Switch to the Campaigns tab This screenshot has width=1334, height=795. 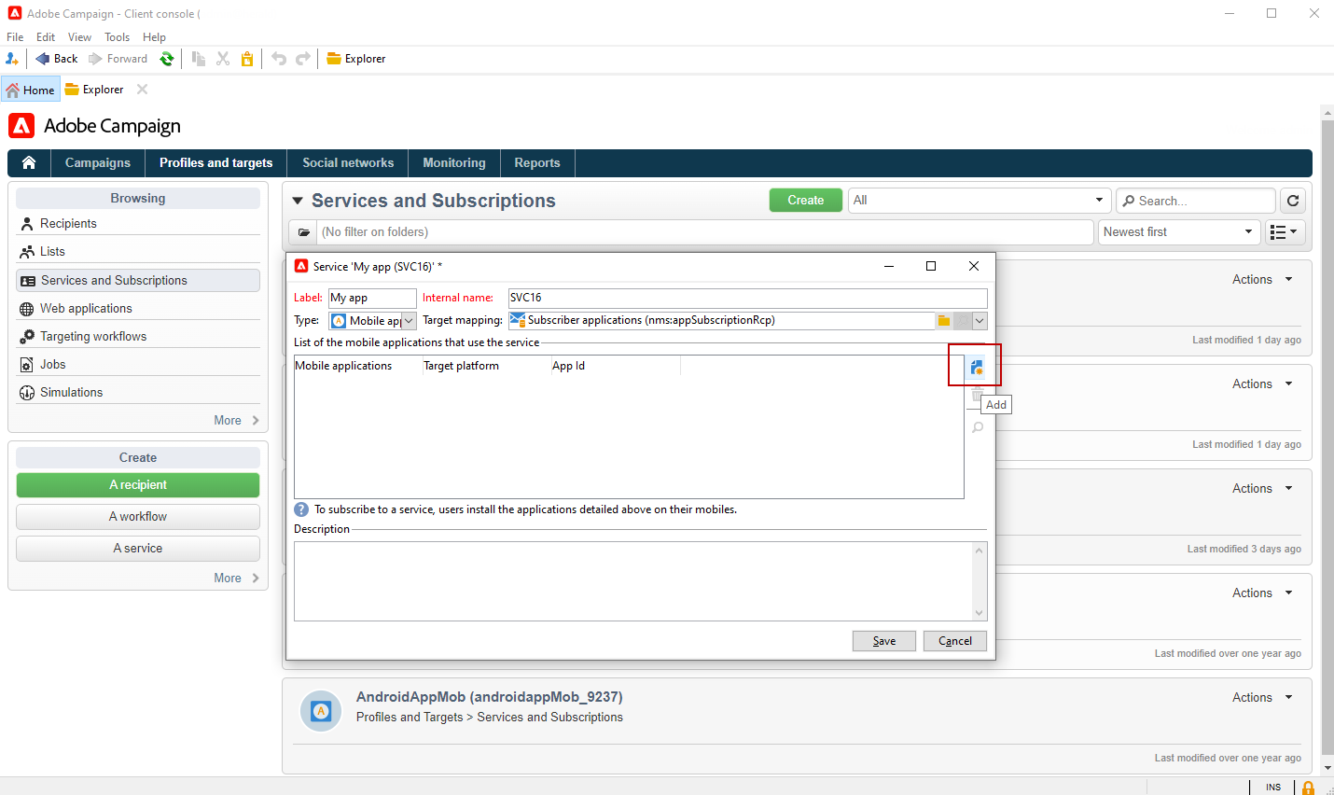(98, 163)
